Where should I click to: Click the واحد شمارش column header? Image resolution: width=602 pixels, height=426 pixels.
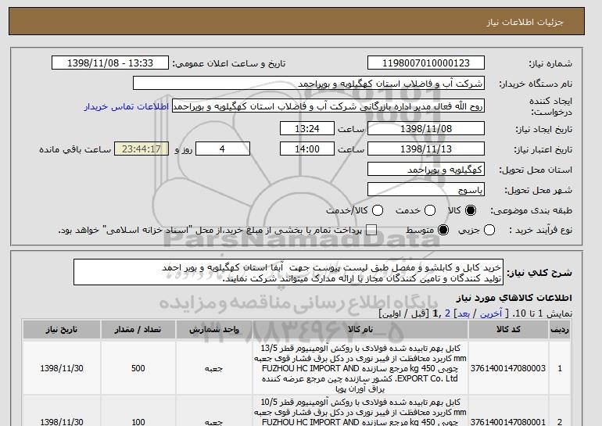click(214, 330)
